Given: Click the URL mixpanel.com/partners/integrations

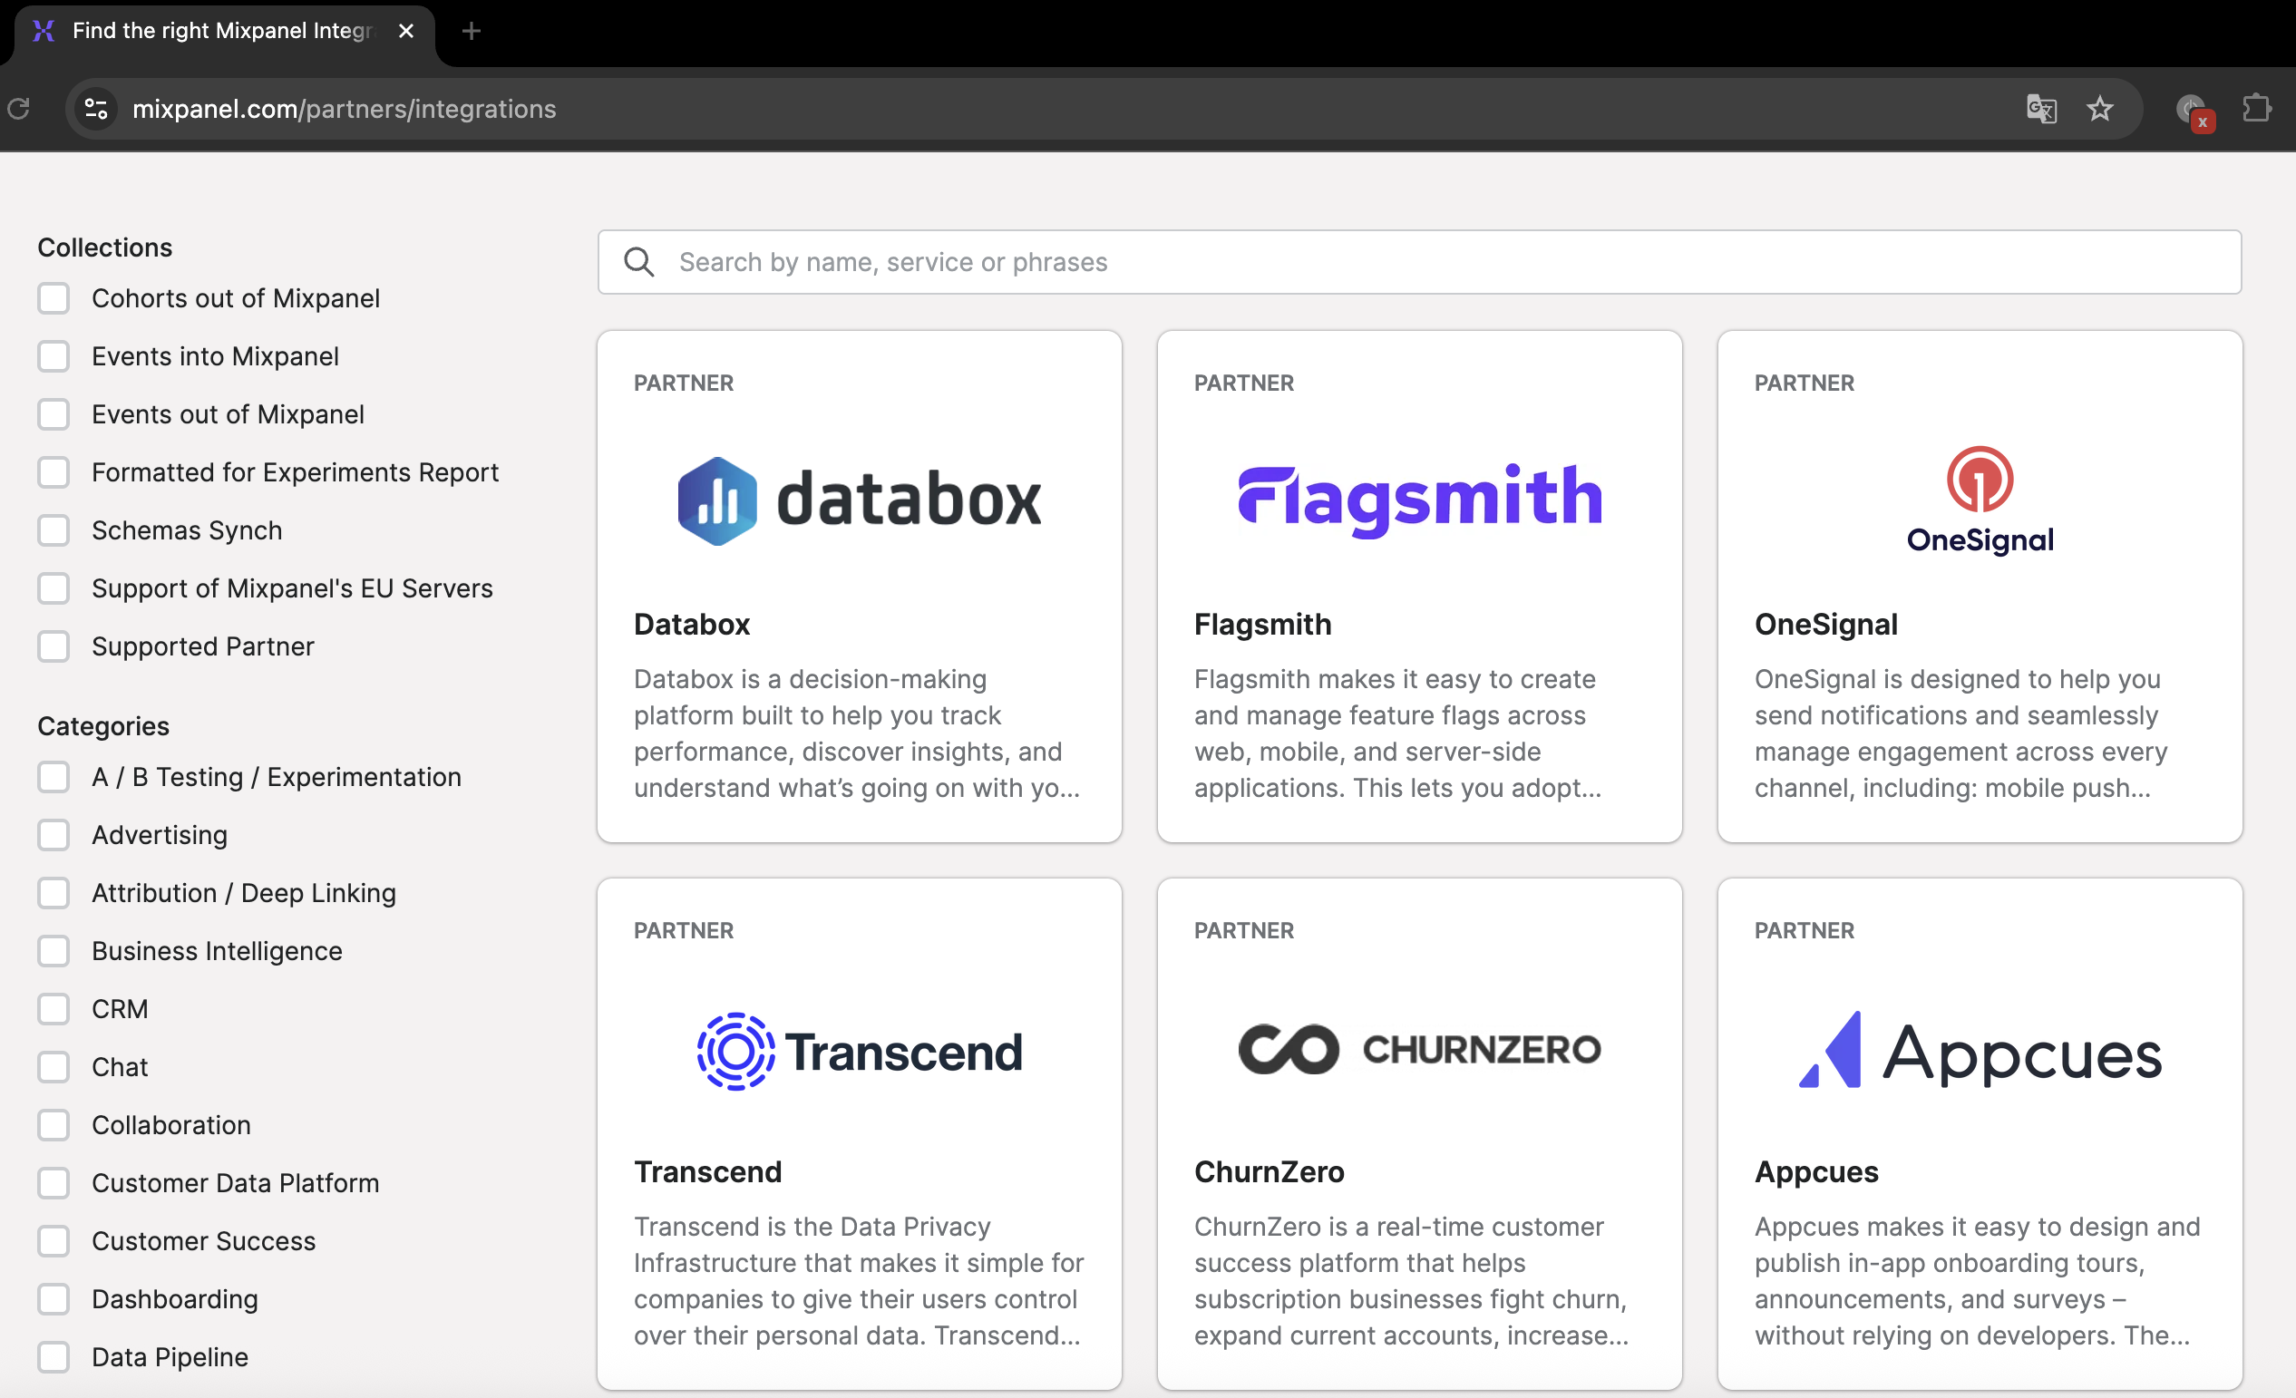Looking at the screenshot, I should click(344, 109).
